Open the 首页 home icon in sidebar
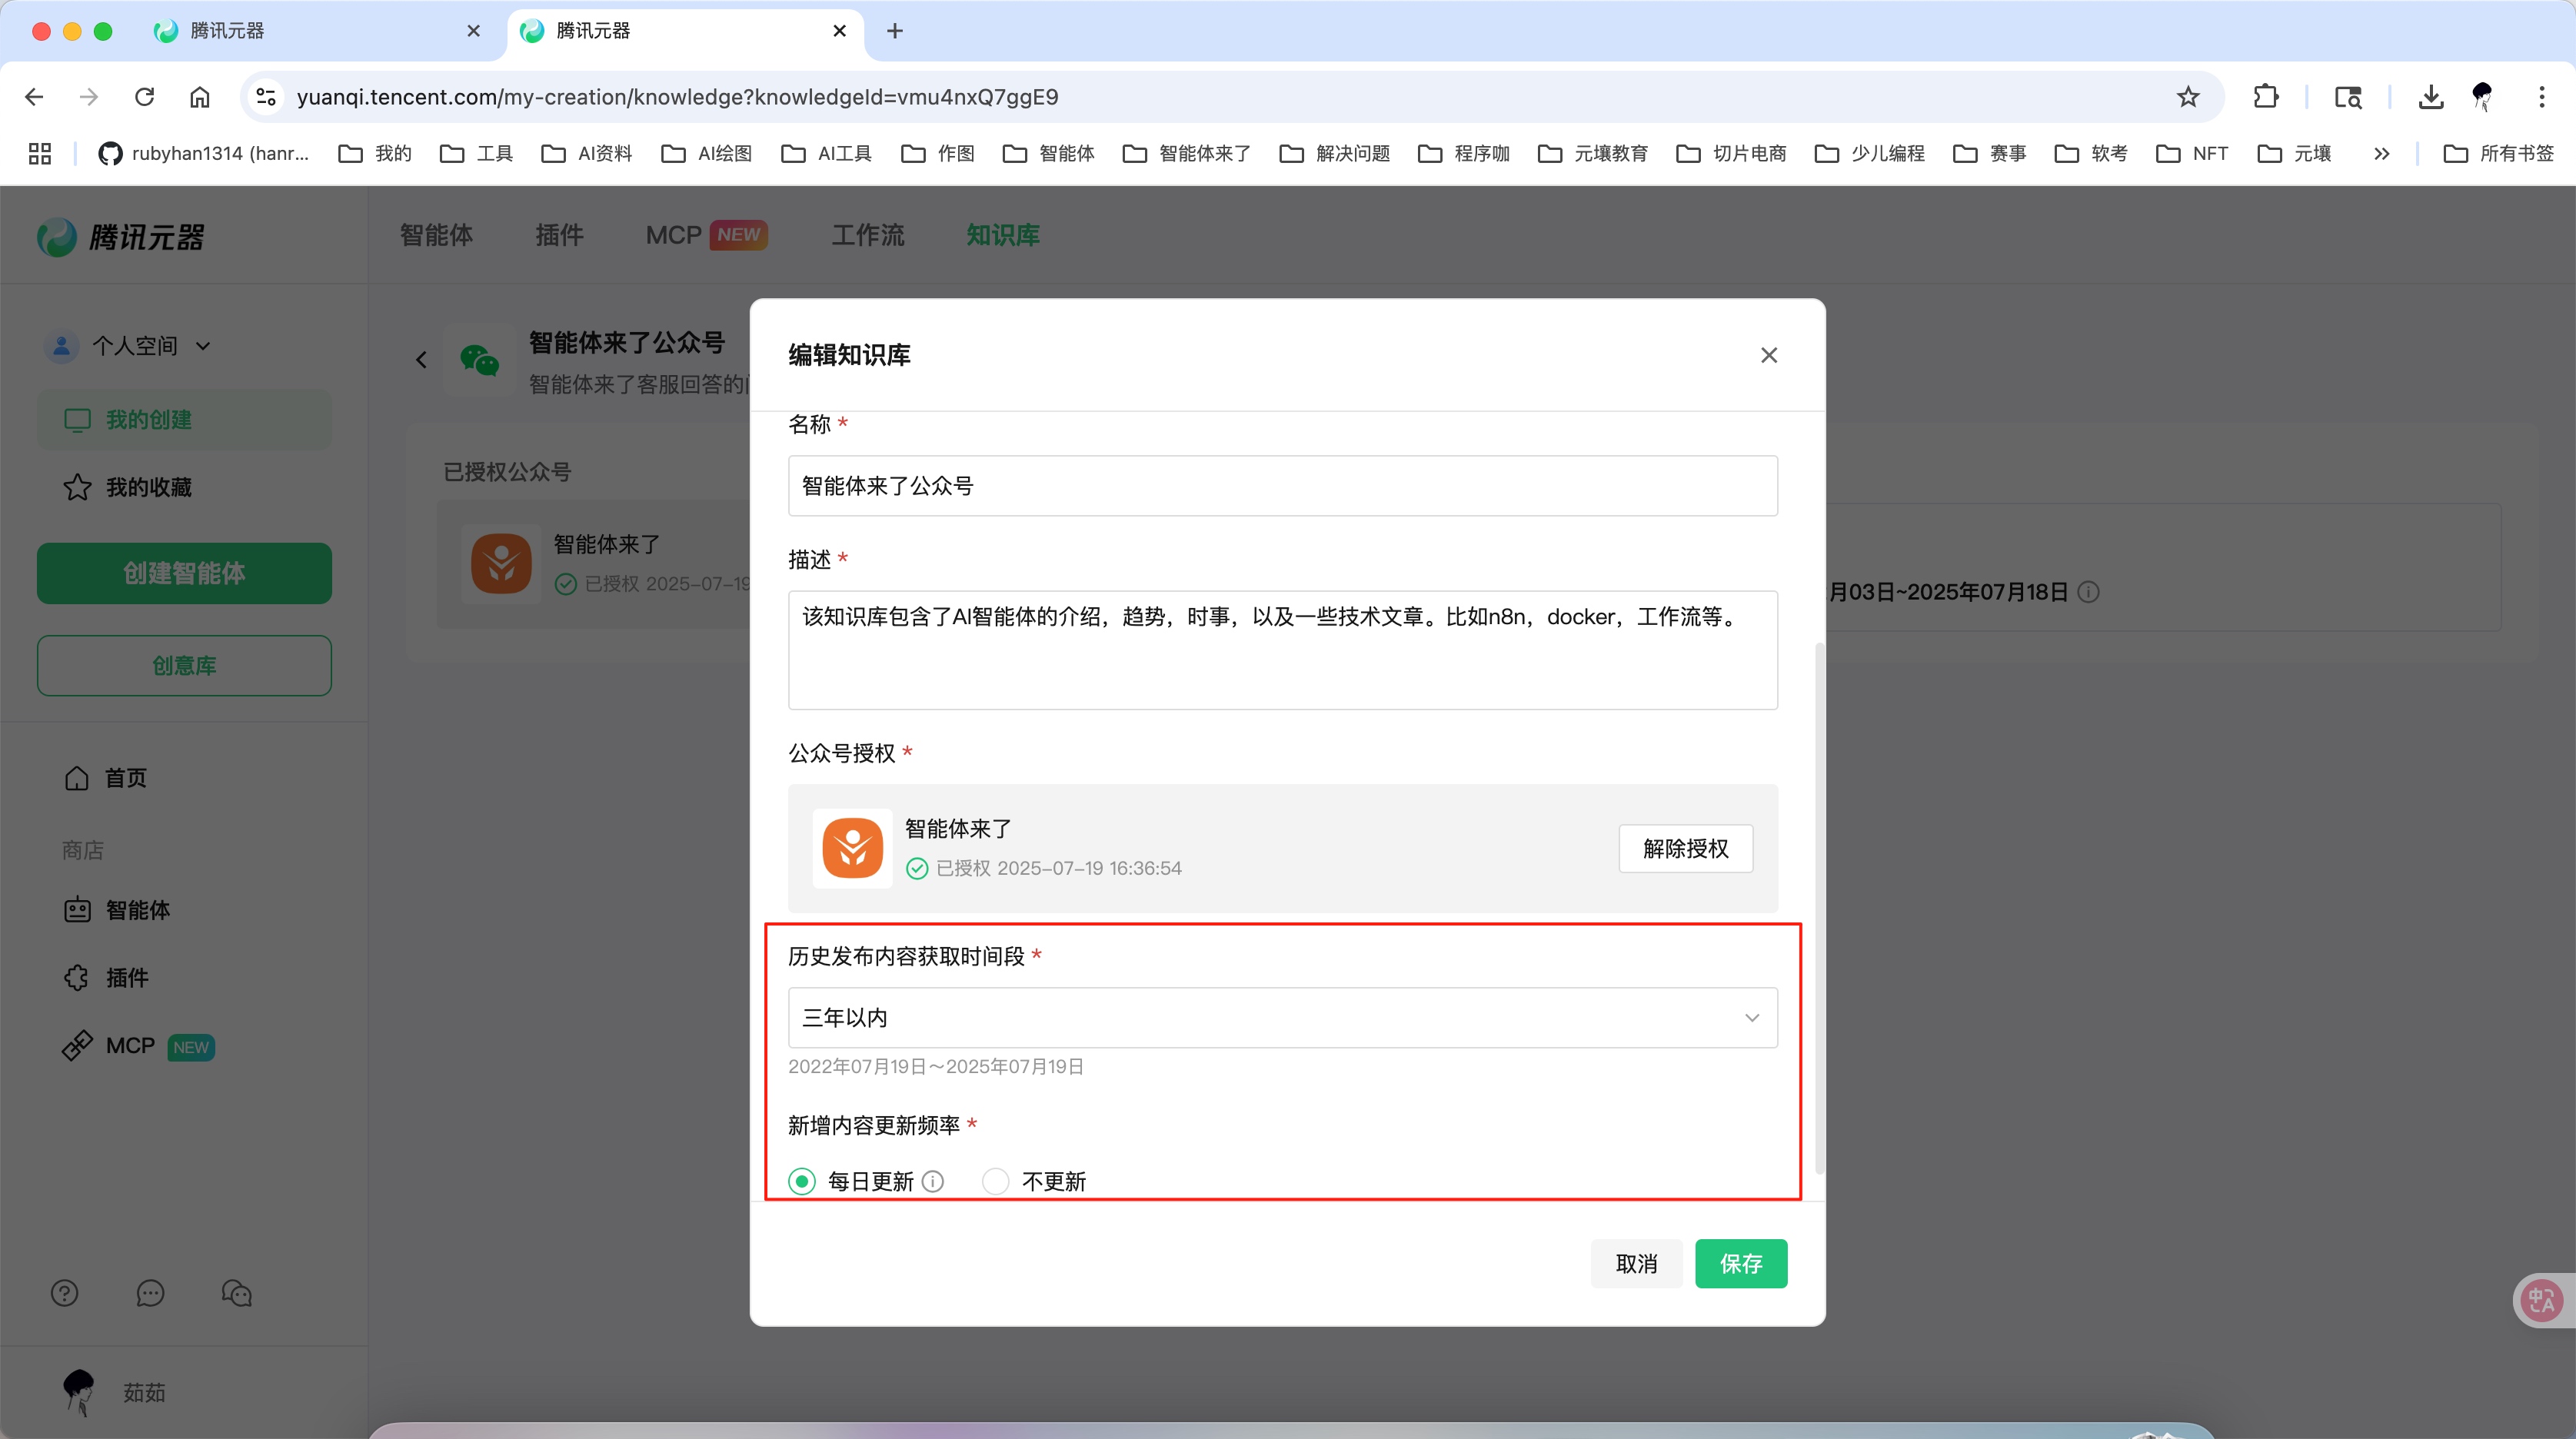2576x1439 pixels. tap(75, 777)
